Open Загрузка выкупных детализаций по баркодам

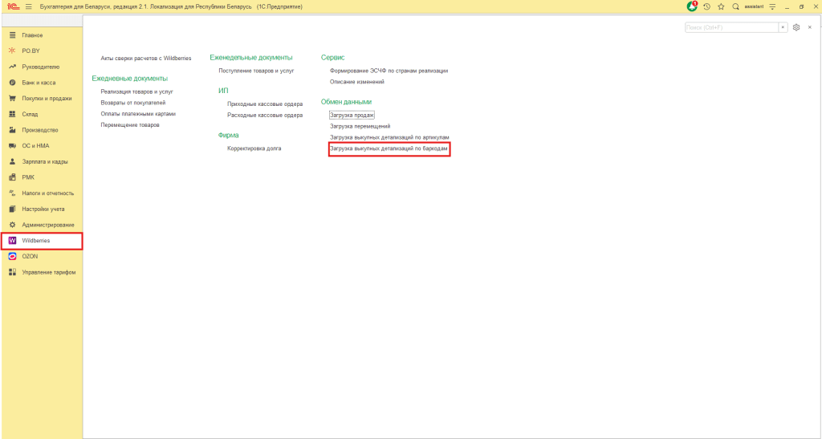(x=389, y=149)
